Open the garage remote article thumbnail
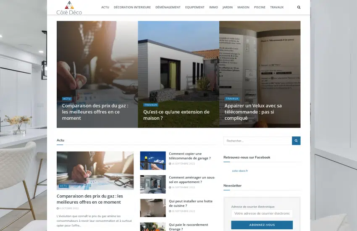 [x=153, y=160]
